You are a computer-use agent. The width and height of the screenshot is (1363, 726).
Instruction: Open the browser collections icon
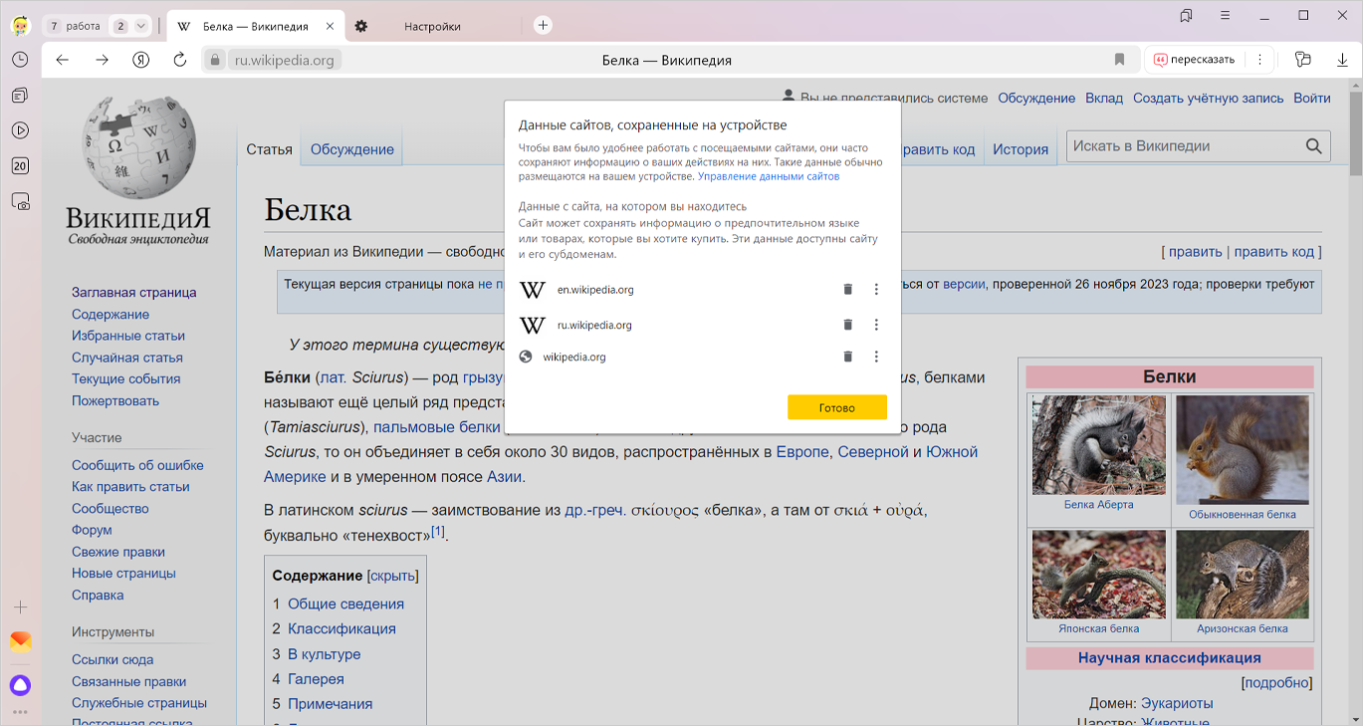pos(1302,60)
